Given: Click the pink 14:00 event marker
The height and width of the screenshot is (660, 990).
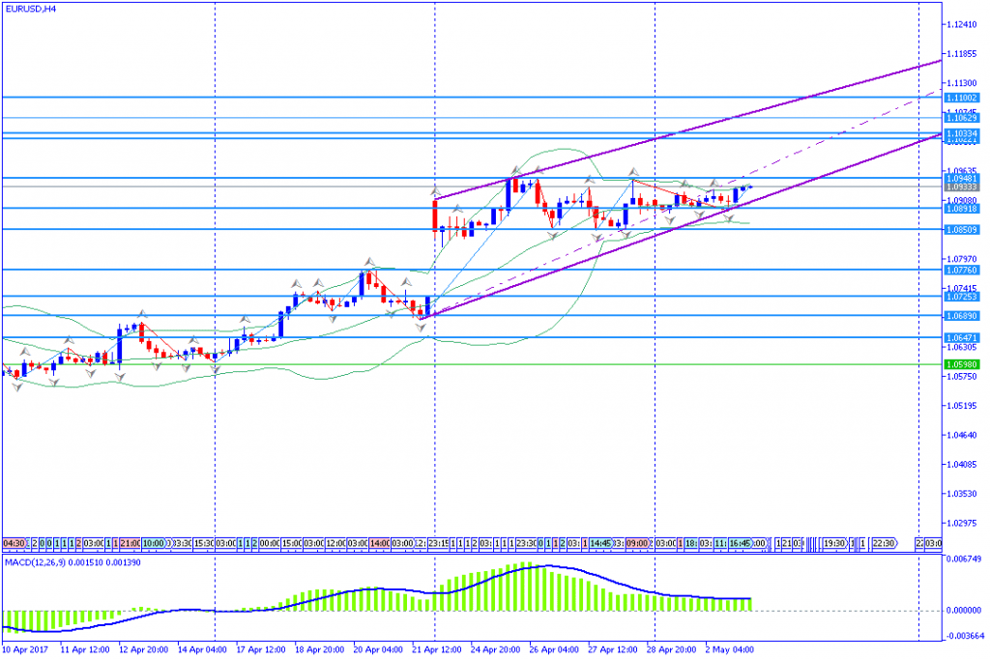Looking at the screenshot, I should pos(379,543).
